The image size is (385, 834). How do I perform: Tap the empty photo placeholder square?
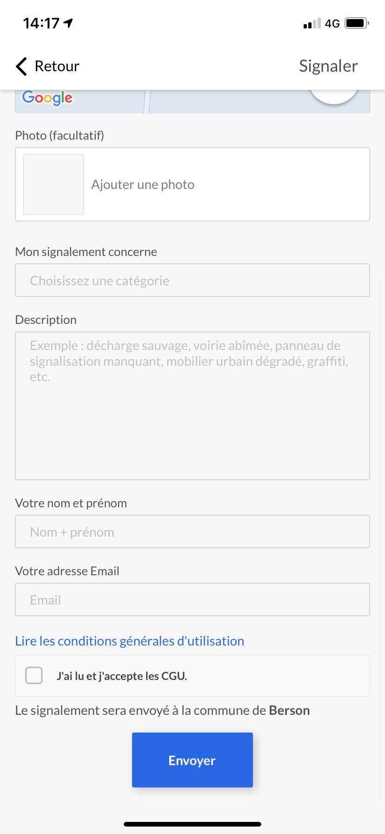[53, 184]
